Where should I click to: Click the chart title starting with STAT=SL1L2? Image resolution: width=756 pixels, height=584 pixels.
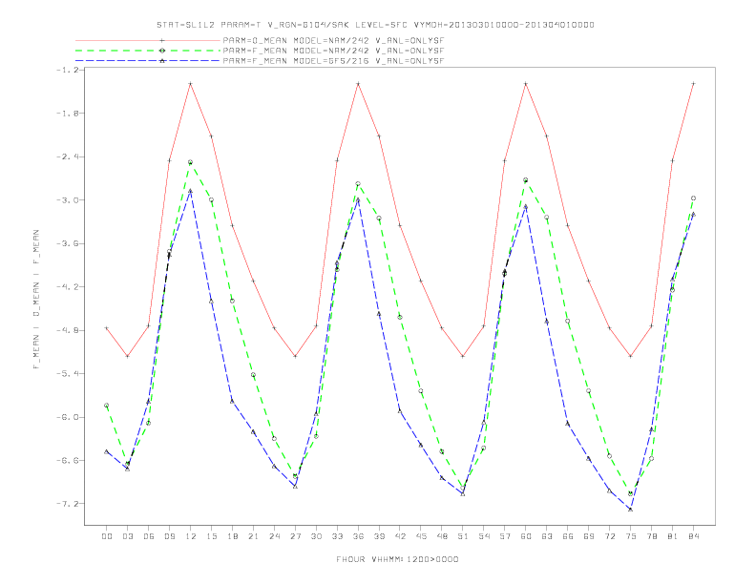click(x=375, y=25)
